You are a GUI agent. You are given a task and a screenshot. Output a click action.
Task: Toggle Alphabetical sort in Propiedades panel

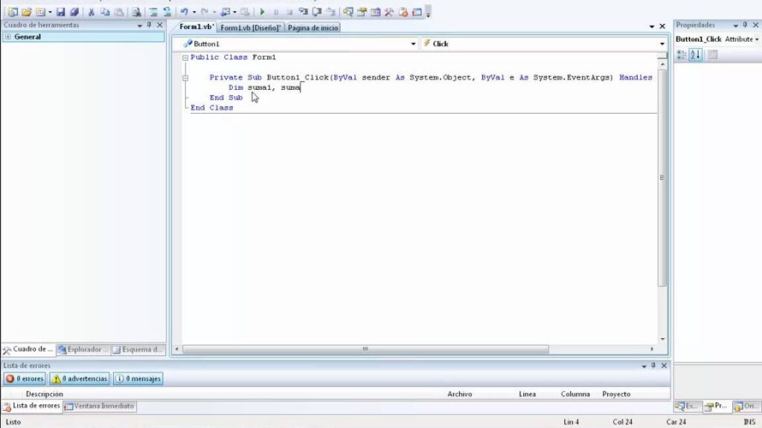[696, 55]
